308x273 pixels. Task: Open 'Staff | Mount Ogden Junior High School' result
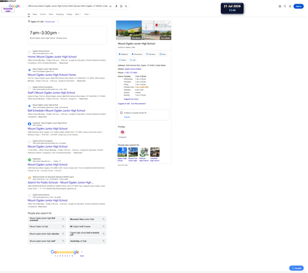point(51,93)
